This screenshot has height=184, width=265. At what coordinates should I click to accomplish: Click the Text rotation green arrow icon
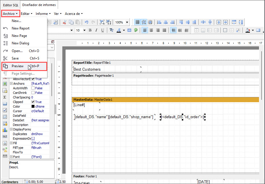point(136,30)
